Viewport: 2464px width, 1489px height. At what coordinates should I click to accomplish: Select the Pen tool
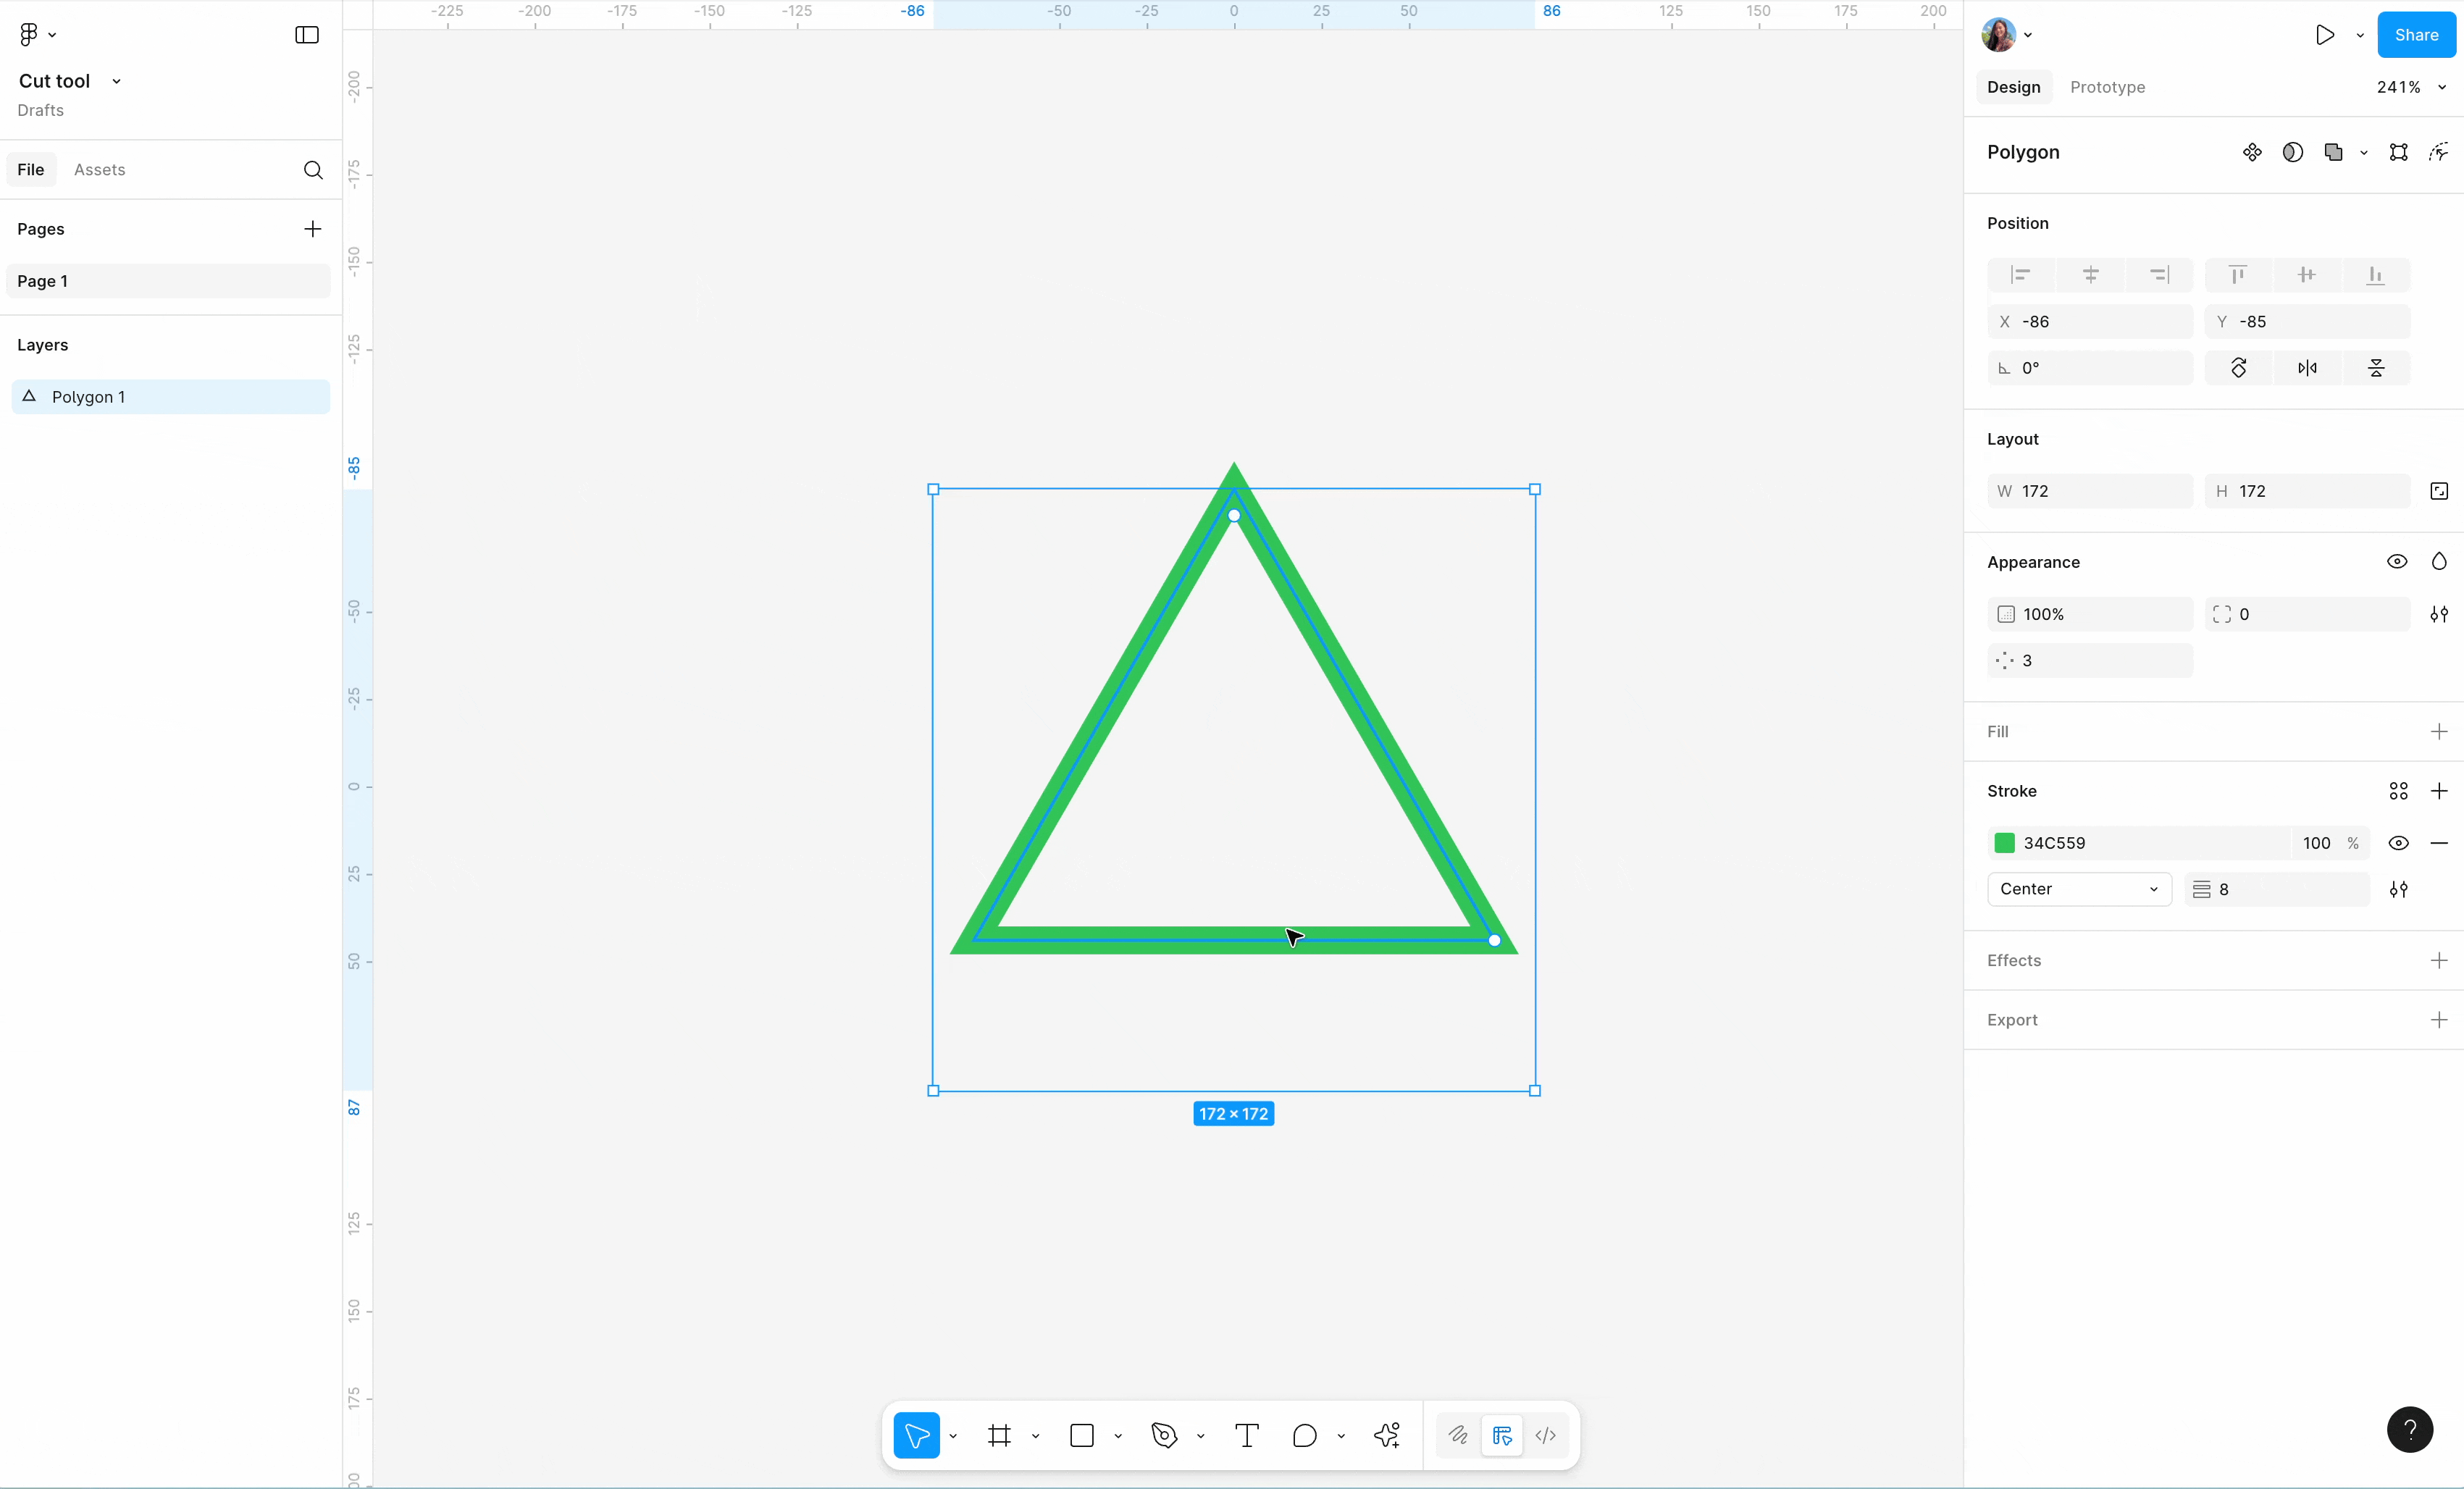(x=1164, y=1436)
